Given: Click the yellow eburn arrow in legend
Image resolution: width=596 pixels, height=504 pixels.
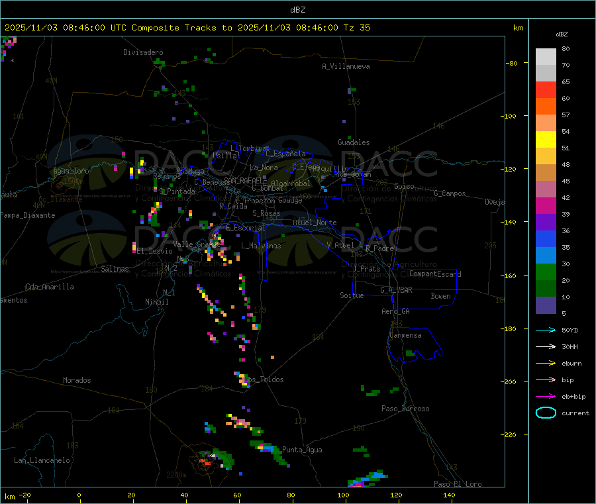Looking at the screenshot, I should point(546,364).
